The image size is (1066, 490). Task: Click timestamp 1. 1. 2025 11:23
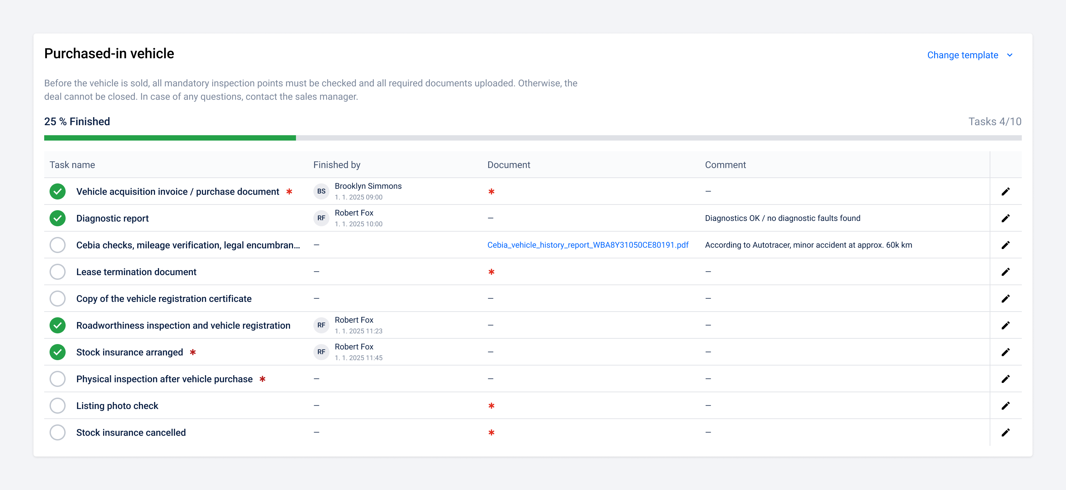click(358, 331)
